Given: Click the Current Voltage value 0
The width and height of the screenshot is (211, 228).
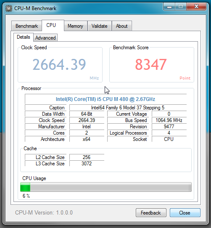Looking at the screenshot, I should [169, 114].
